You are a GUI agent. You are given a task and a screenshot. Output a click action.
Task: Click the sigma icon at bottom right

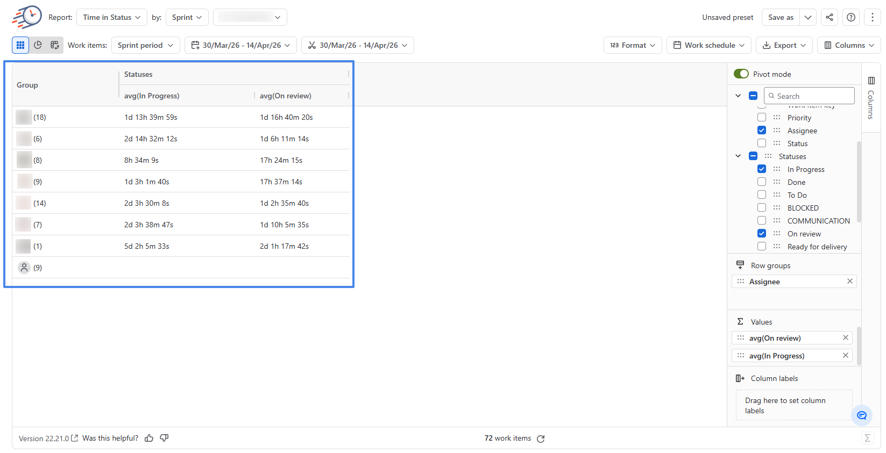(867, 438)
